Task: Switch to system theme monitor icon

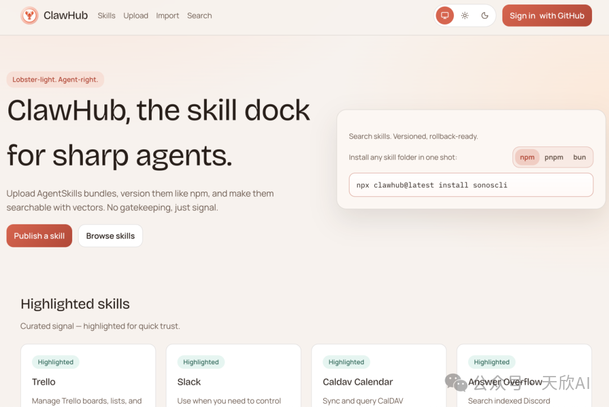Action: click(x=445, y=16)
